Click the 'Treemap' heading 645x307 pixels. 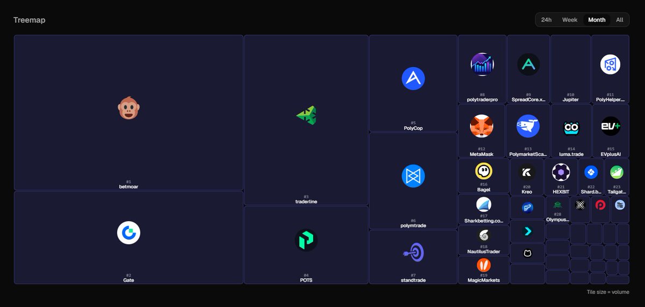(x=30, y=20)
